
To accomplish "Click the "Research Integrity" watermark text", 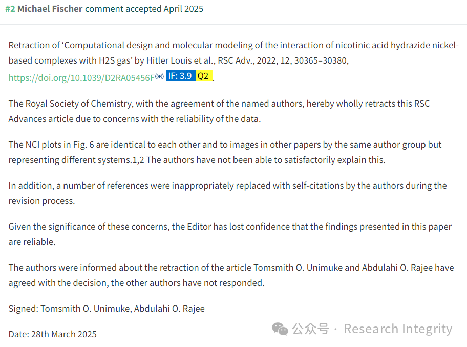I will click(398, 329).
